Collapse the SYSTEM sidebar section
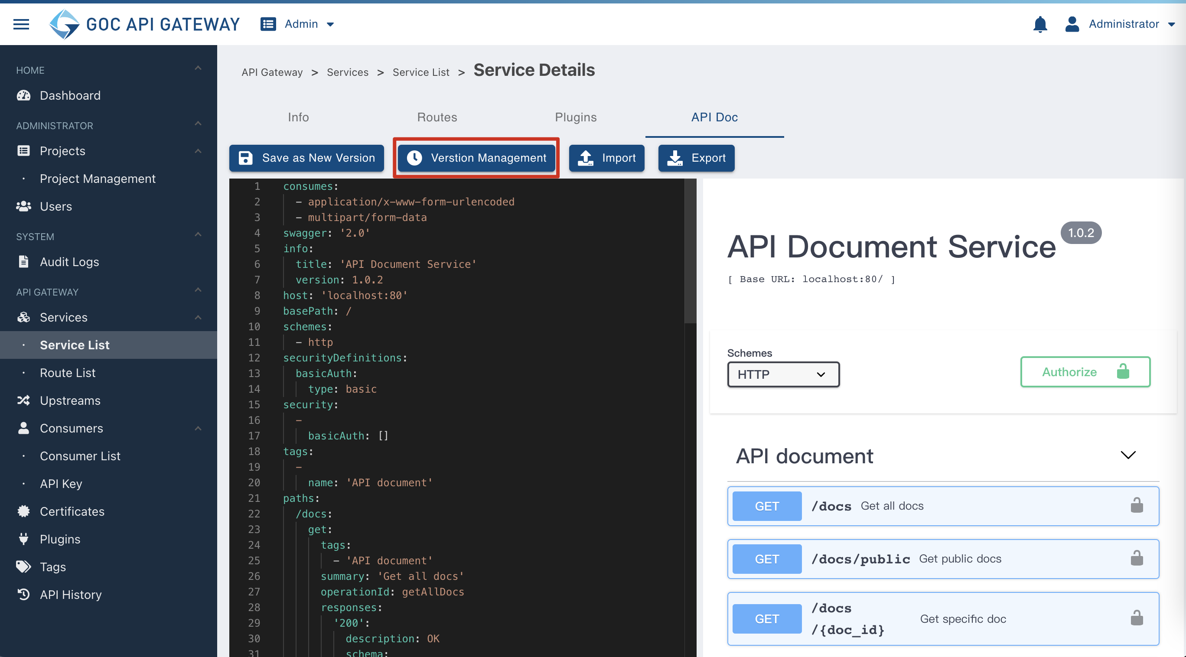This screenshot has height=657, width=1186. [198, 235]
